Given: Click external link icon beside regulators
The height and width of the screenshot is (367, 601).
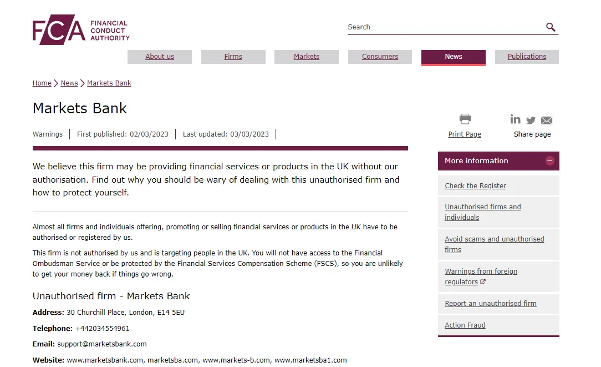Looking at the screenshot, I should tap(482, 281).
